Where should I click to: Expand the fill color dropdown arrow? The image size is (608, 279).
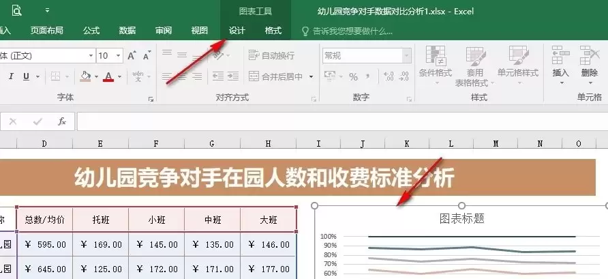pyautogui.click(x=96, y=76)
